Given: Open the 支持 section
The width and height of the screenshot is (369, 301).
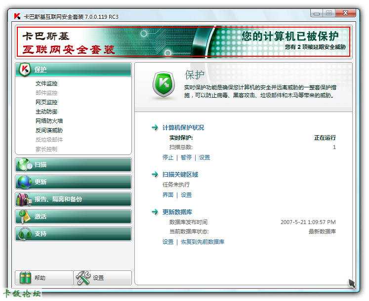Looking at the screenshot, I should point(73,234).
